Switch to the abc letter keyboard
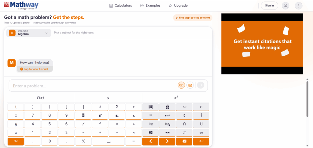Screen dimensions: 313x148 click(16, 141)
